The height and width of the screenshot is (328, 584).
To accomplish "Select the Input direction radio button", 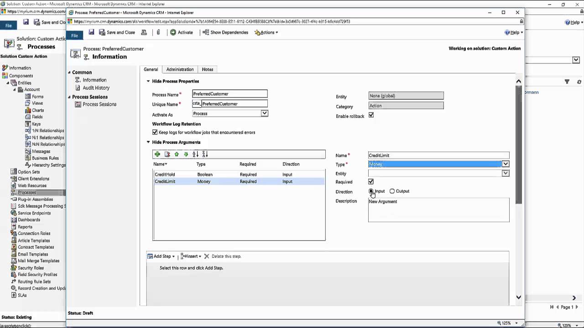I will click(371, 191).
